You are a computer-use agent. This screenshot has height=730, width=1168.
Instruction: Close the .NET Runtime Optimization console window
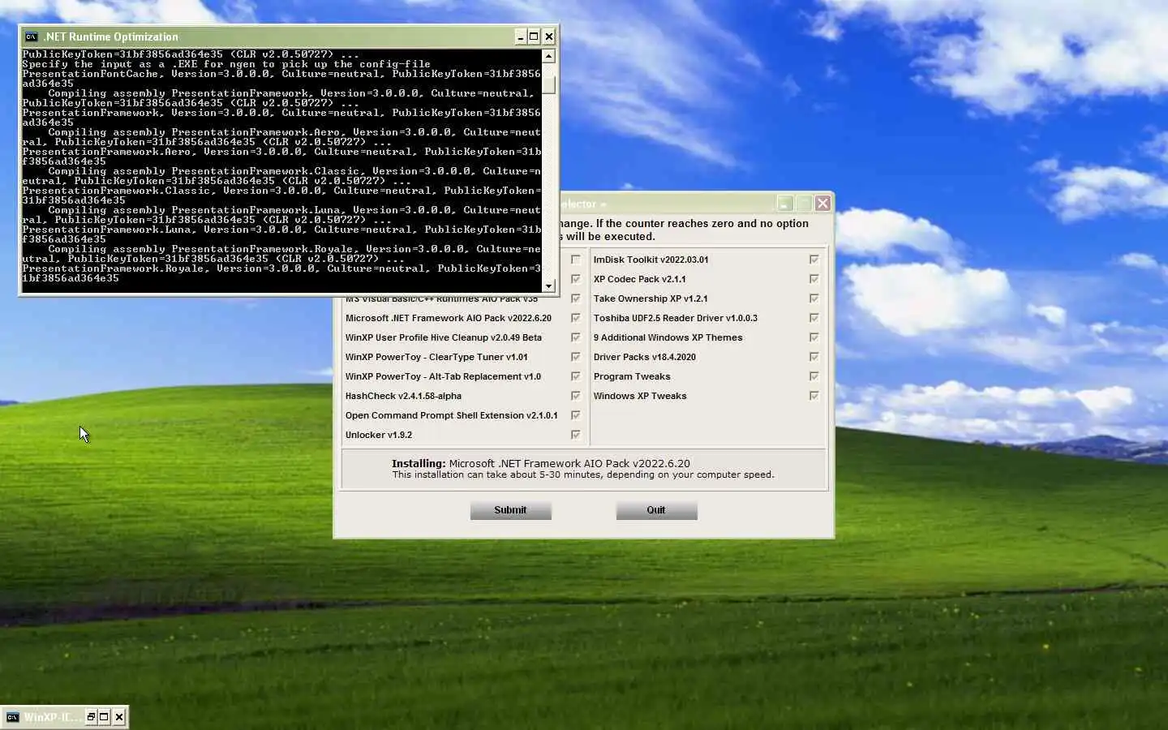[549, 36]
